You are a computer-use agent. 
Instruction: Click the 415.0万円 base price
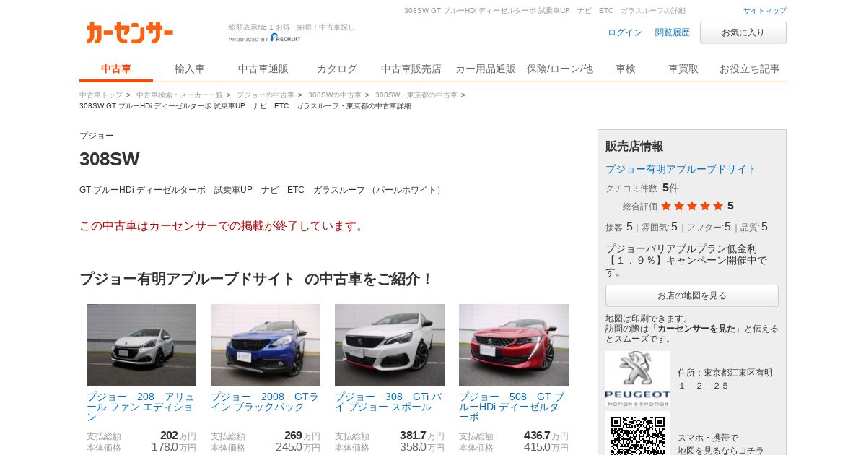click(546, 447)
